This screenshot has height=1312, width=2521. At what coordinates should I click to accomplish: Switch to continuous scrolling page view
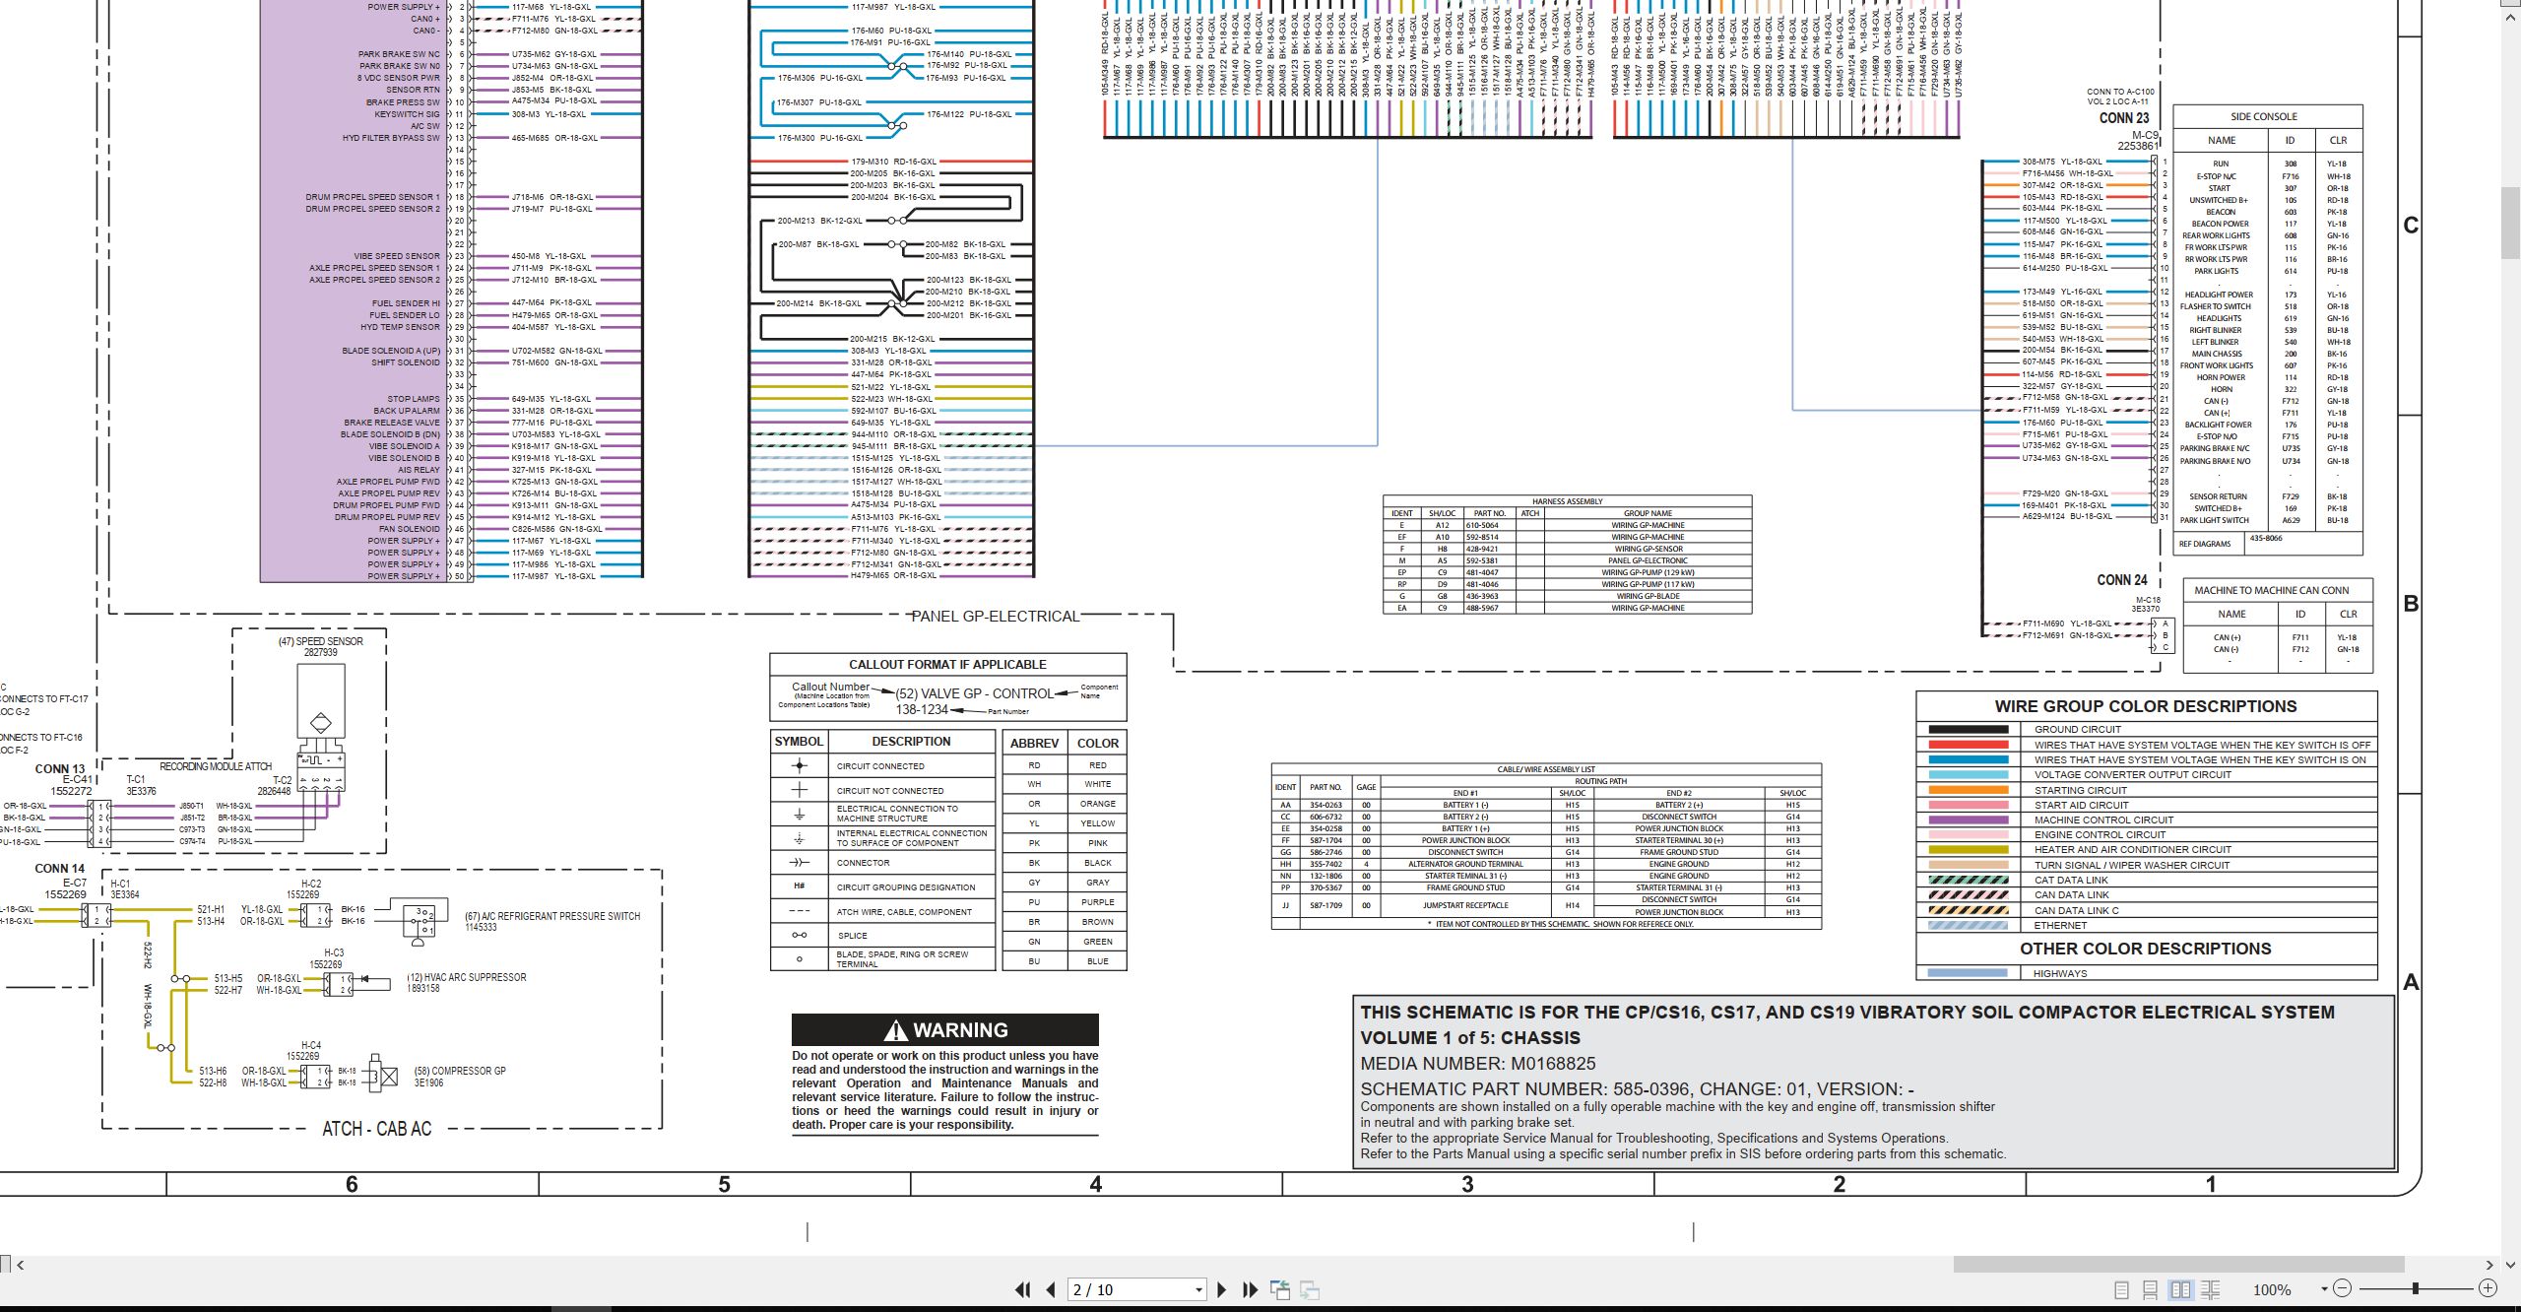2151,1289
